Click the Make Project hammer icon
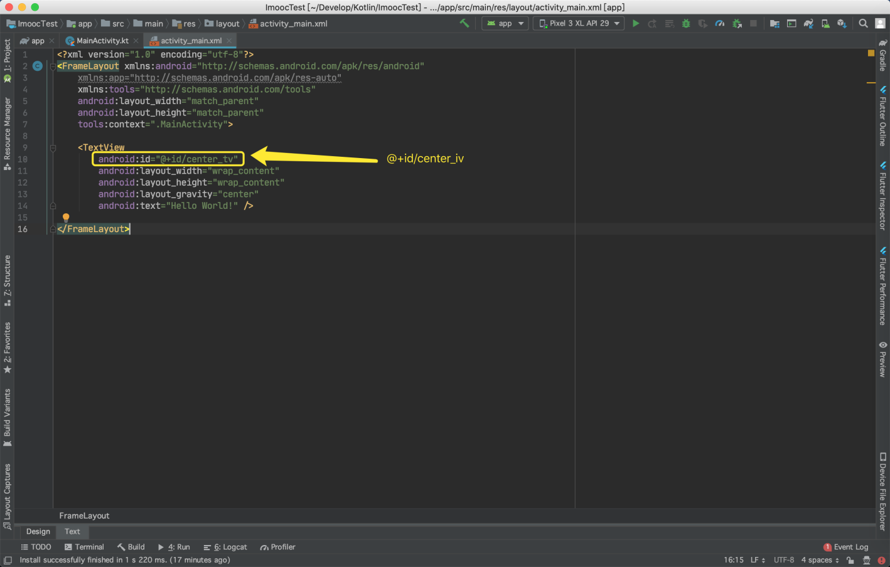The width and height of the screenshot is (890, 567). [464, 23]
